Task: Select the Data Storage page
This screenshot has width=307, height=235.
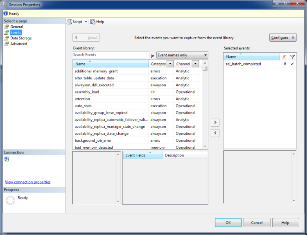Action: 21,38
